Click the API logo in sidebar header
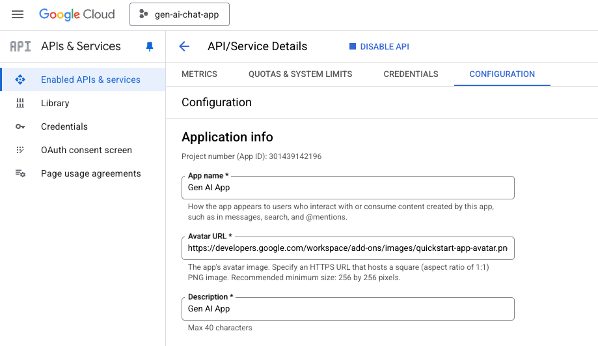Image resolution: width=598 pixels, height=346 pixels. [20, 46]
